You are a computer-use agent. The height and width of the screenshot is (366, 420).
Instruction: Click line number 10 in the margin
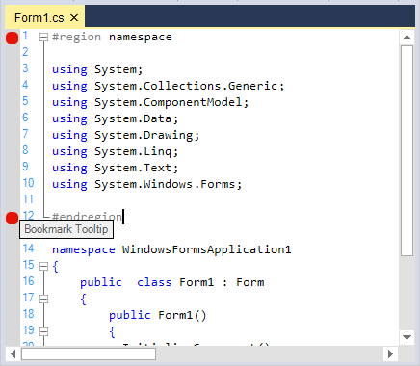tap(28, 183)
